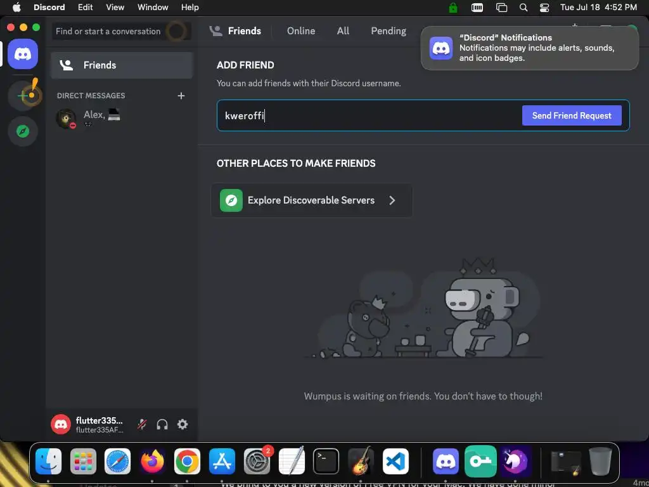Open Alex direct message conversation
Image resolution: width=649 pixels, height=487 pixels.
click(122, 119)
